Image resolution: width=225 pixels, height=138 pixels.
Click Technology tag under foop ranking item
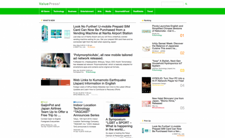click(157, 70)
